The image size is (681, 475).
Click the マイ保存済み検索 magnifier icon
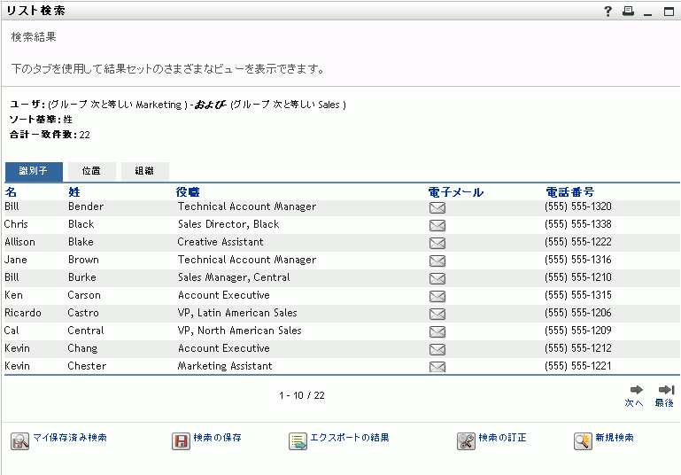coord(20,441)
